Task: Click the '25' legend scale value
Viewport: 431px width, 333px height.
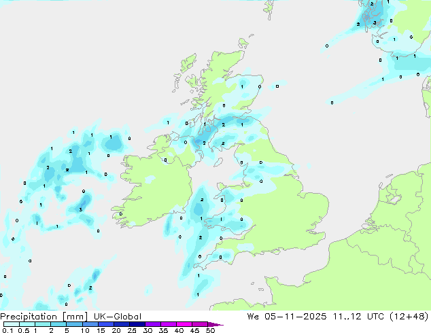Action: pos(132,330)
